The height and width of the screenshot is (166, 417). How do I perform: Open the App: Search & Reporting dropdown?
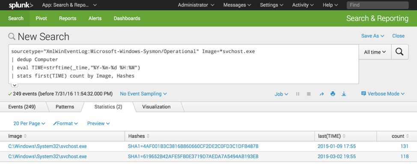tap(69, 5)
